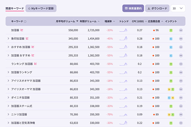Screen dimensions: 191x127
Task: Expand the アイリスオオヤマ 加湿器 row
Action: pyautogui.click(x=8, y=81)
